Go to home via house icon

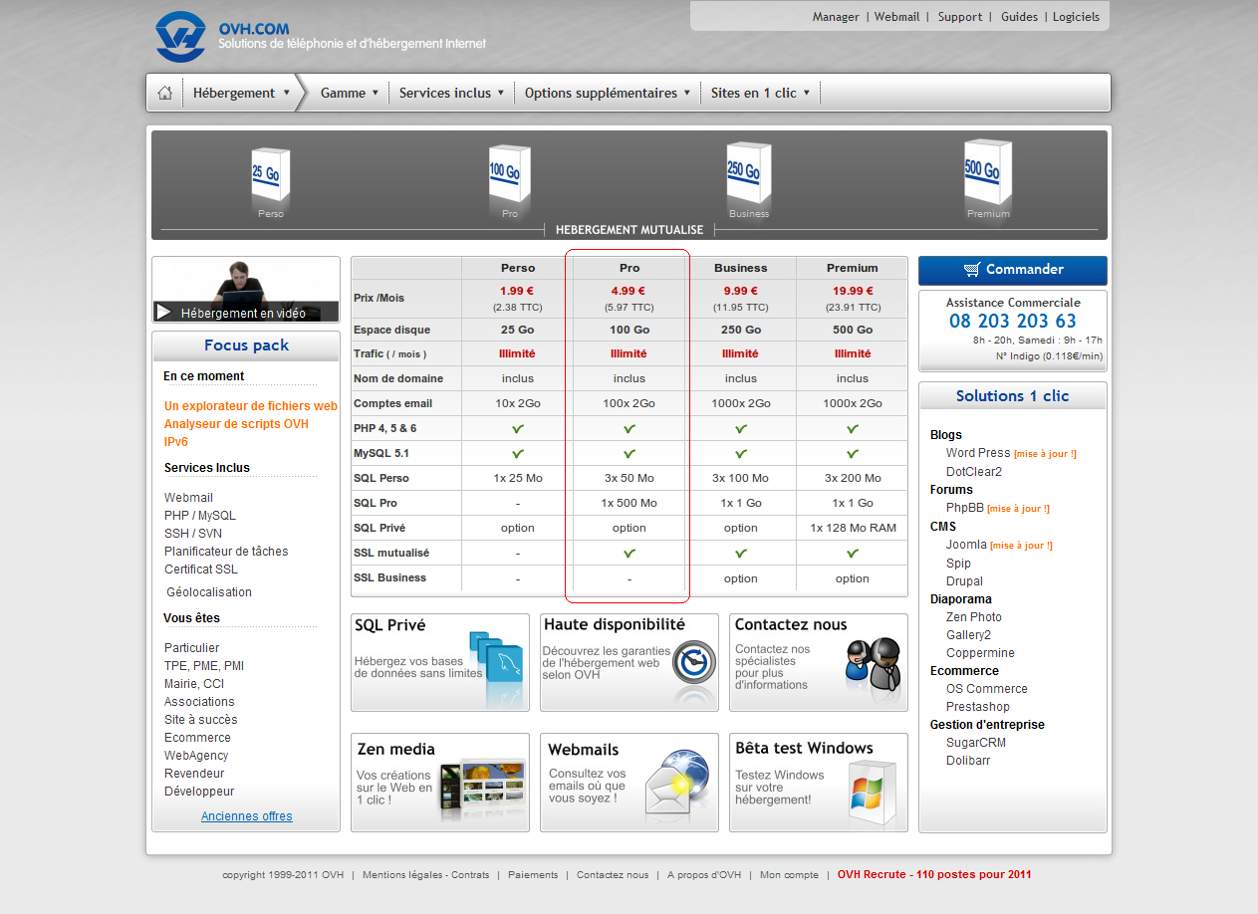click(x=164, y=93)
